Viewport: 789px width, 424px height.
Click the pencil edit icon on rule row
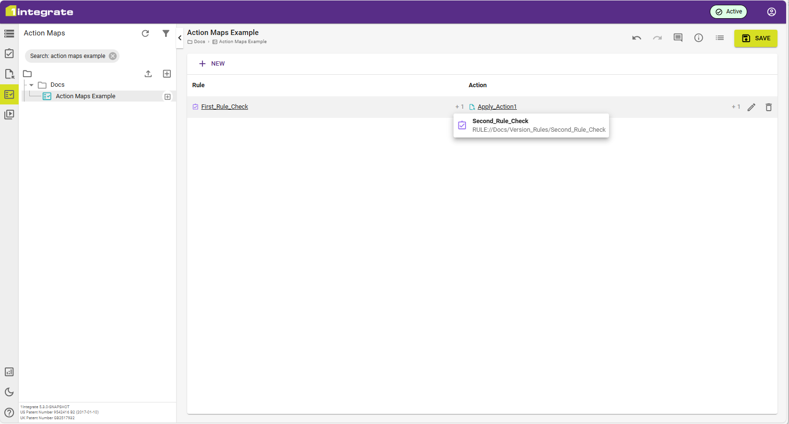[x=751, y=107]
